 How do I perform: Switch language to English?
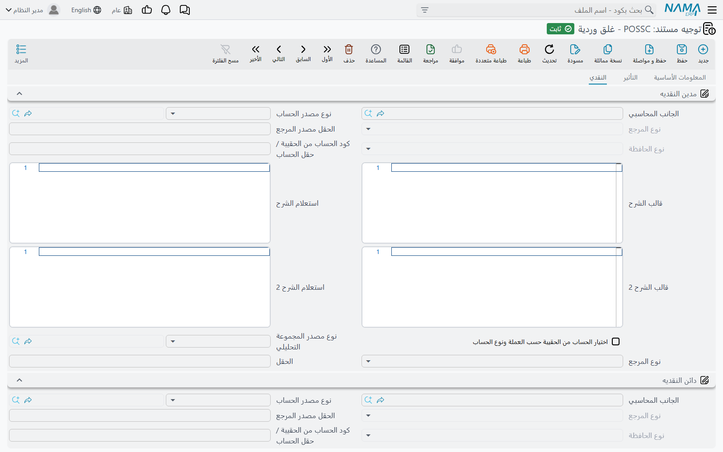click(x=86, y=10)
